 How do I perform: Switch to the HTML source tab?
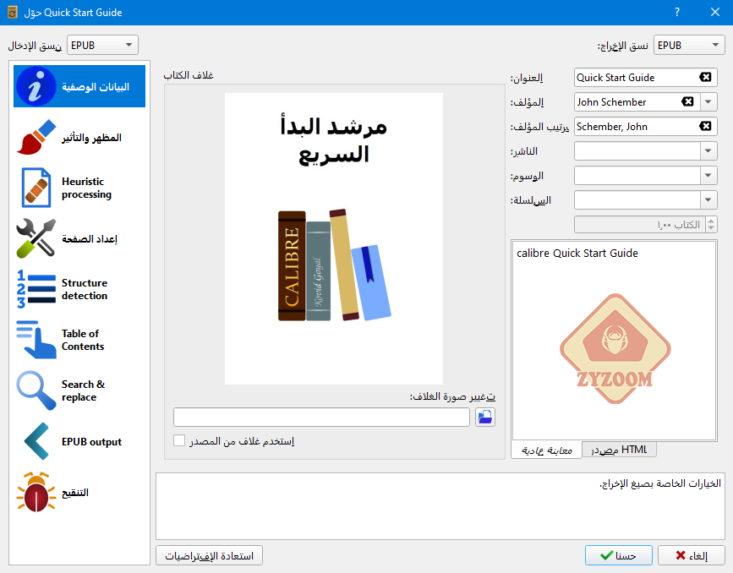pyautogui.click(x=620, y=450)
